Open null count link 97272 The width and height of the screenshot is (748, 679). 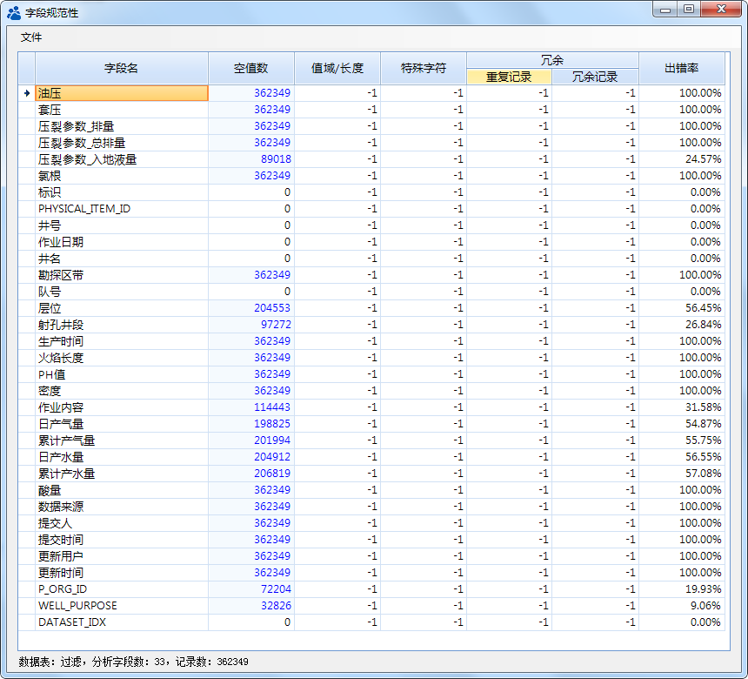click(276, 325)
